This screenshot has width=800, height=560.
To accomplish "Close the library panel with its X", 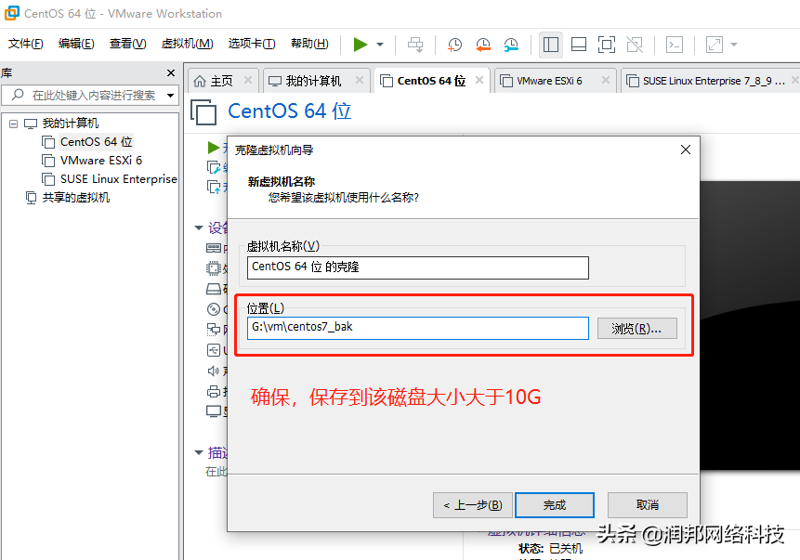I will tap(171, 73).
